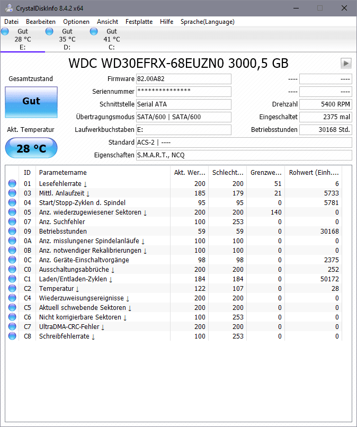Click status orb for UltraDMA-CRC-Fehler row

[x=12, y=326]
